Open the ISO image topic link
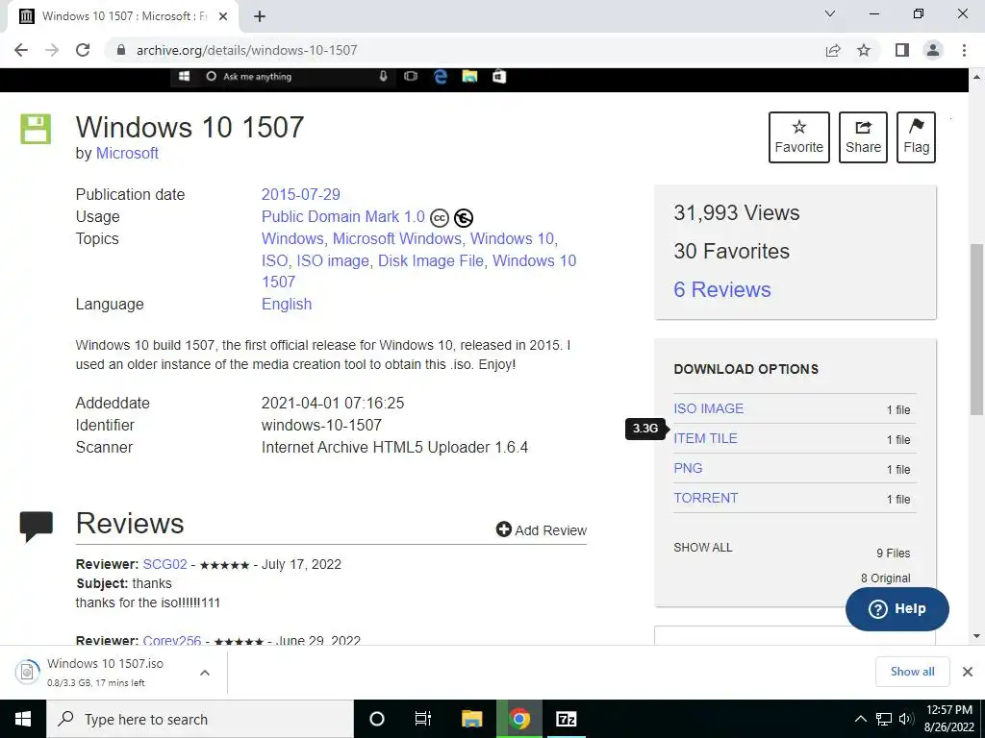 [x=333, y=261]
